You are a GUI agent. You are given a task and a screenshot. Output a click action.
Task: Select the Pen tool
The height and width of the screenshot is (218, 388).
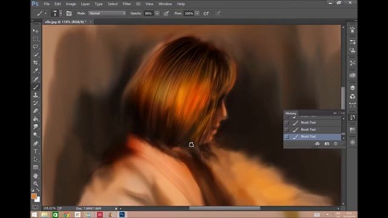click(36, 143)
